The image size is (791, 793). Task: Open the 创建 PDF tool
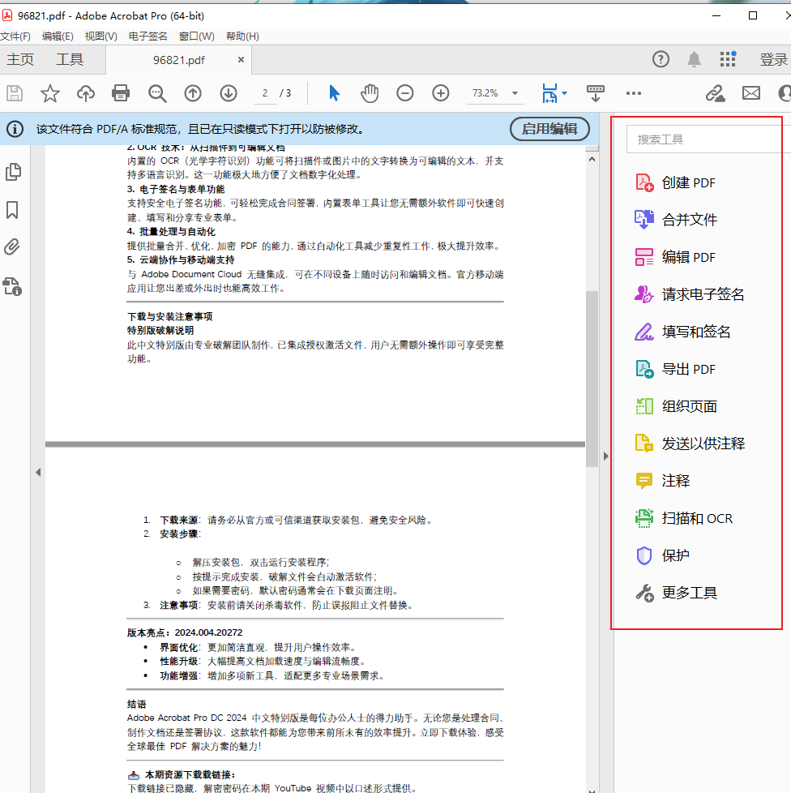point(676,182)
